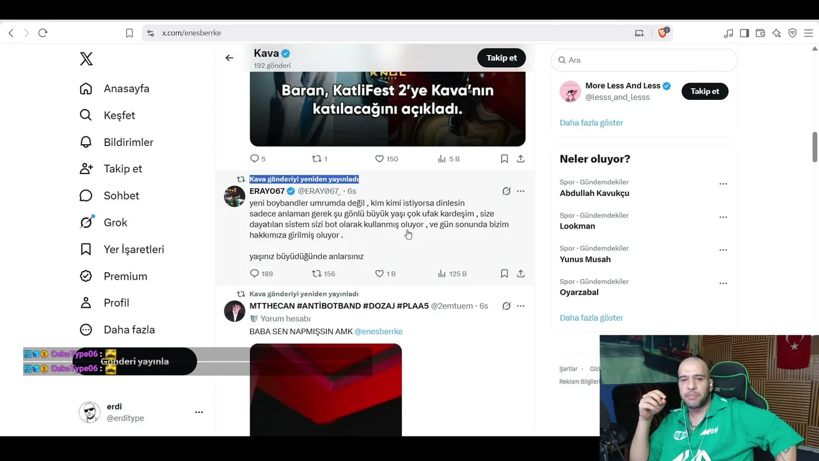
Task: Open the more menu on ERAY067's post
Action: 521,191
